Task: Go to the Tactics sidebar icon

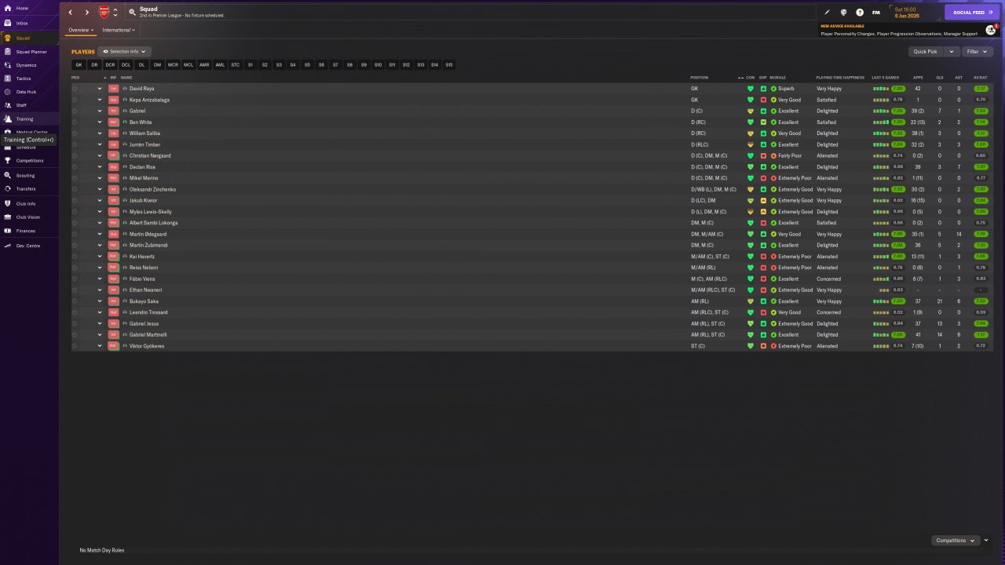Action: [x=7, y=78]
